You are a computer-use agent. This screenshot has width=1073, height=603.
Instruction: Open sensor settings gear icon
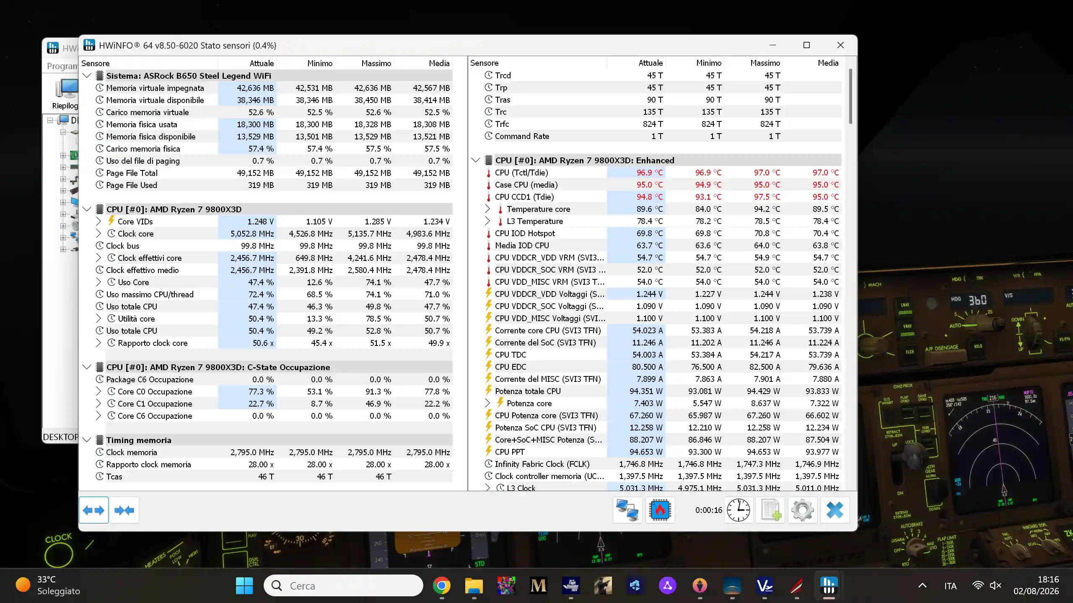pos(803,510)
